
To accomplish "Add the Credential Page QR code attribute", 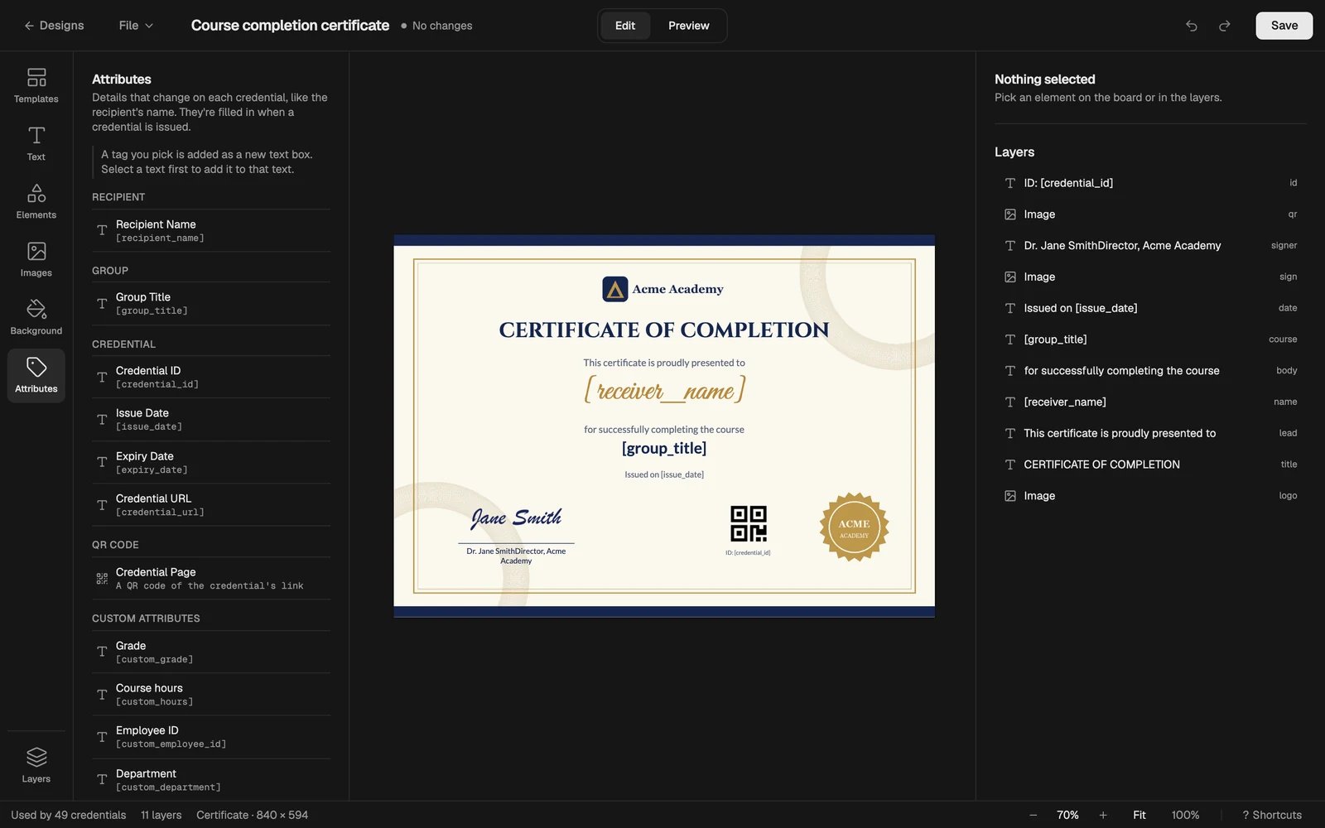I will point(211,578).
